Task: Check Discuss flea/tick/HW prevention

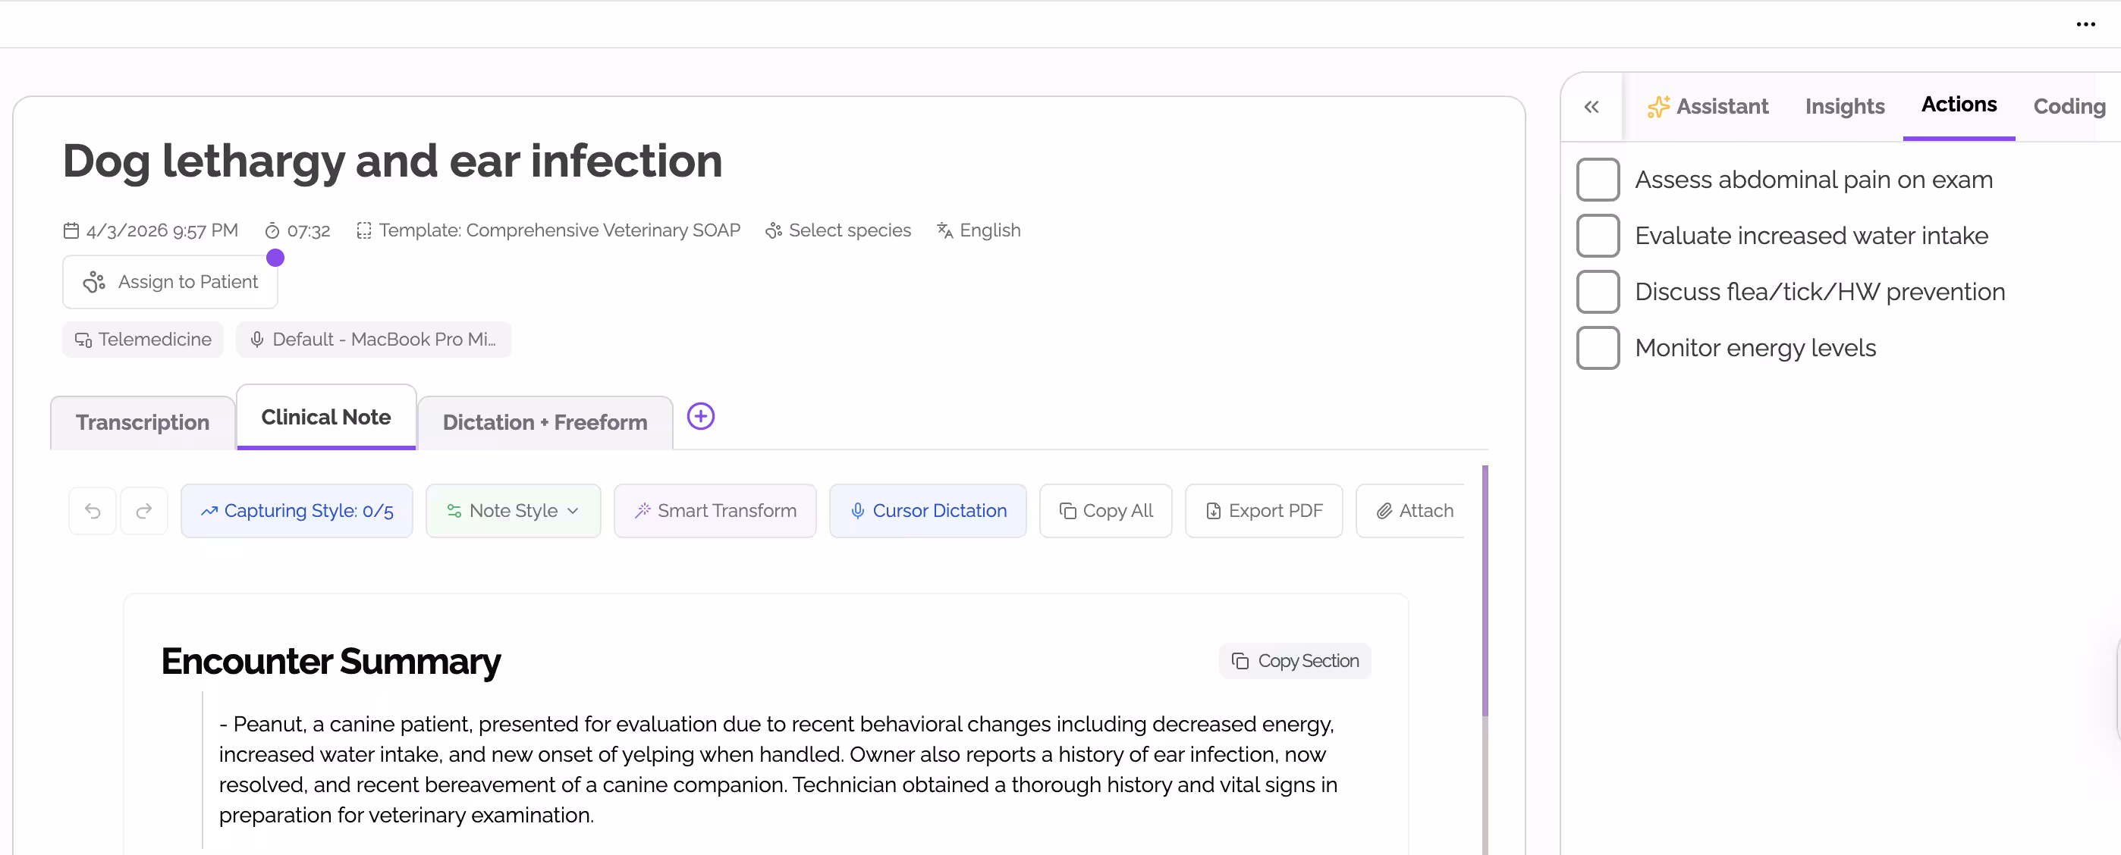Action: pyautogui.click(x=1598, y=291)
